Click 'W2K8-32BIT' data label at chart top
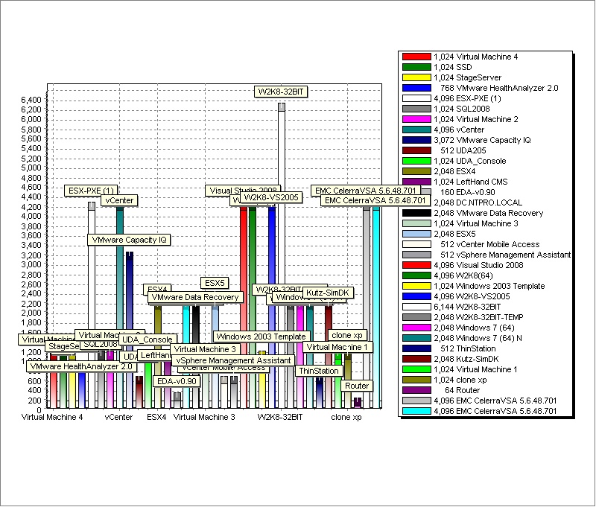Viewport: 596px width, 507px height. pyautogui.click(x=281, y=92)
